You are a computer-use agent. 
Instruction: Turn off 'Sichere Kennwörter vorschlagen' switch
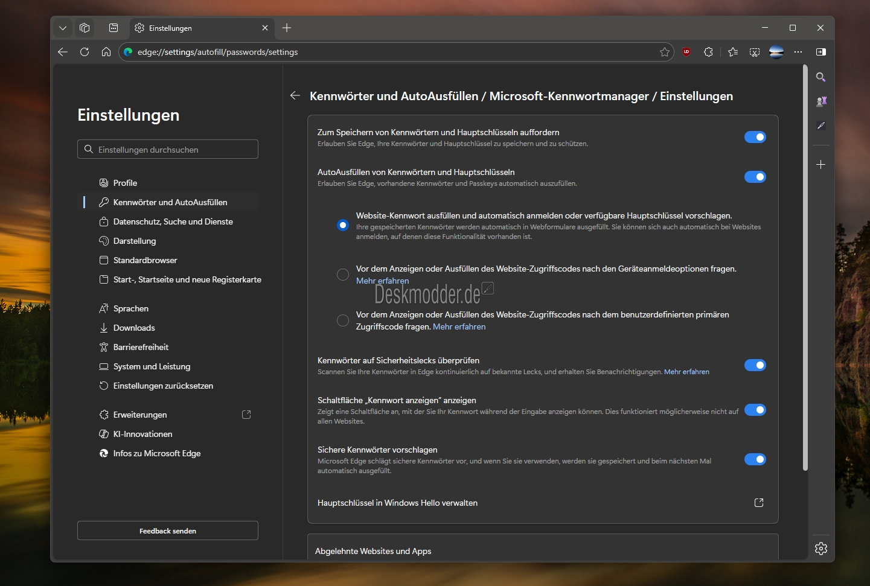[x=755, y=459]
